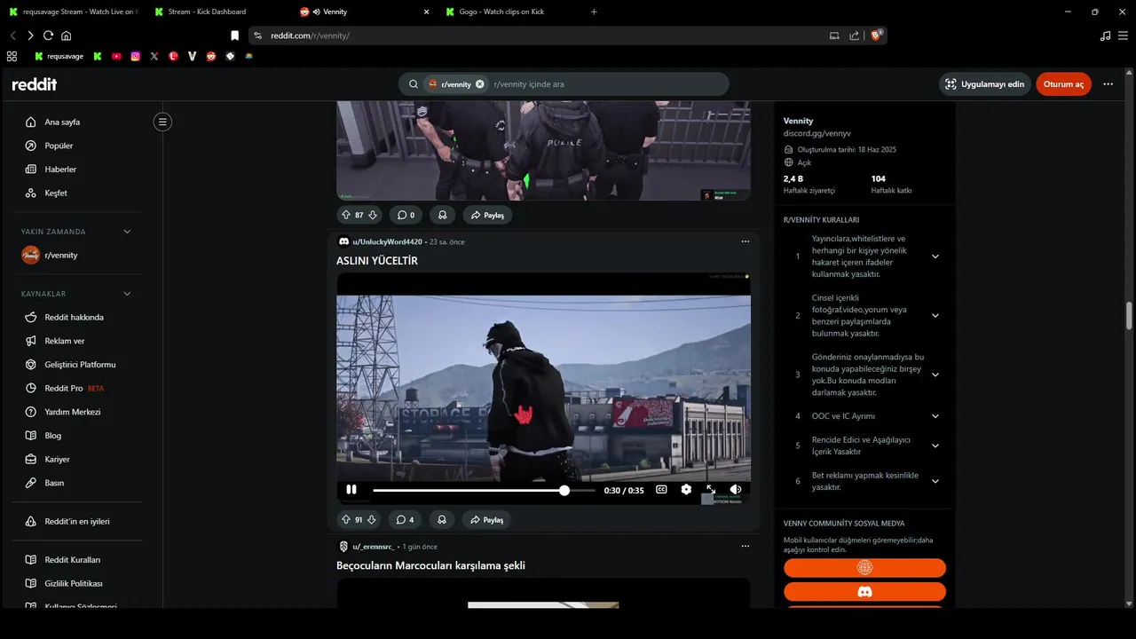This screenshot has height=639, width=1136.
Task: Open the requsavage Kick bookmark
Action: point(59,56)
